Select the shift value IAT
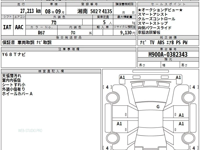The width and height of the screenshot is (200, 150). tap(7, 27)
